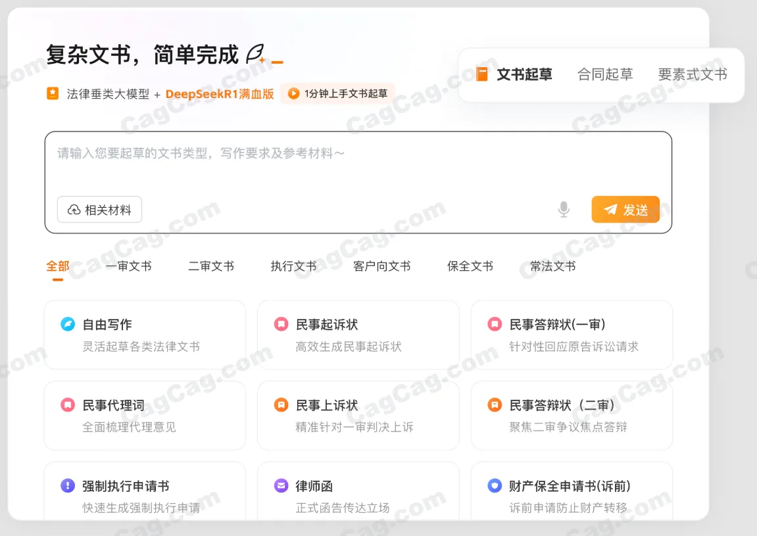
Task: Click the purple exclamation icon for 强制执行申请书
Action: point(68,485)
